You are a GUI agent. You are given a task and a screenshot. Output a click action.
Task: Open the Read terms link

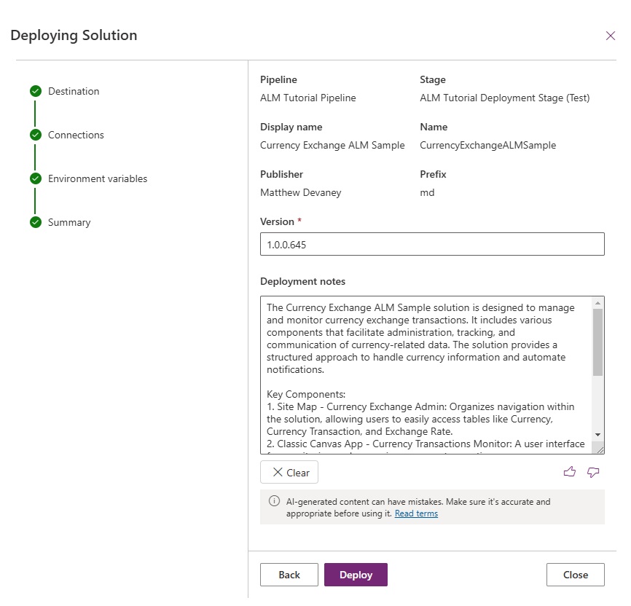click(416, 513)
